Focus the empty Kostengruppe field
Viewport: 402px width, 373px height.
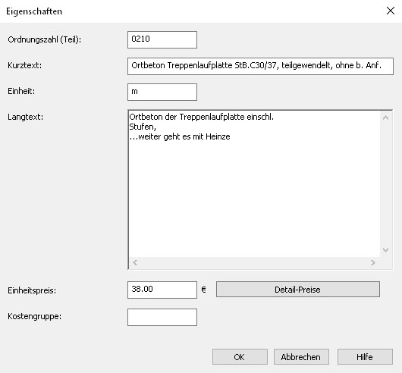click(162, 317)
